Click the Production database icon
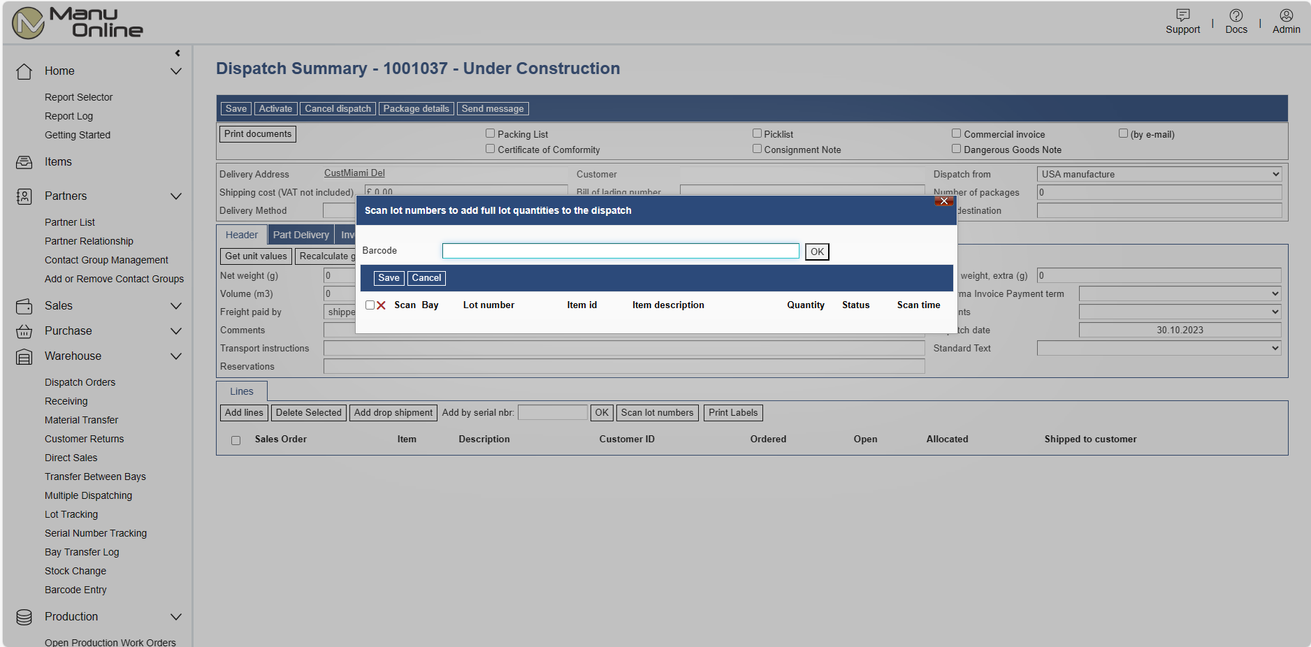 [x=24, y=617]
